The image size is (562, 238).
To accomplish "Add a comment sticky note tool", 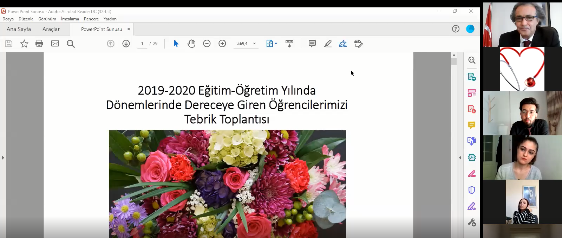I will point(312,44).
